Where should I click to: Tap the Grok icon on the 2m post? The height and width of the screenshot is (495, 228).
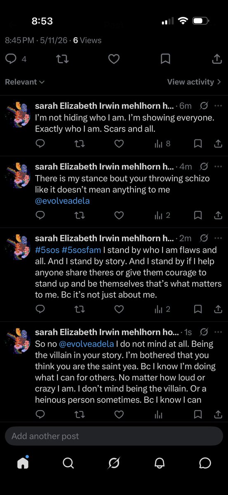coord(204,238)
